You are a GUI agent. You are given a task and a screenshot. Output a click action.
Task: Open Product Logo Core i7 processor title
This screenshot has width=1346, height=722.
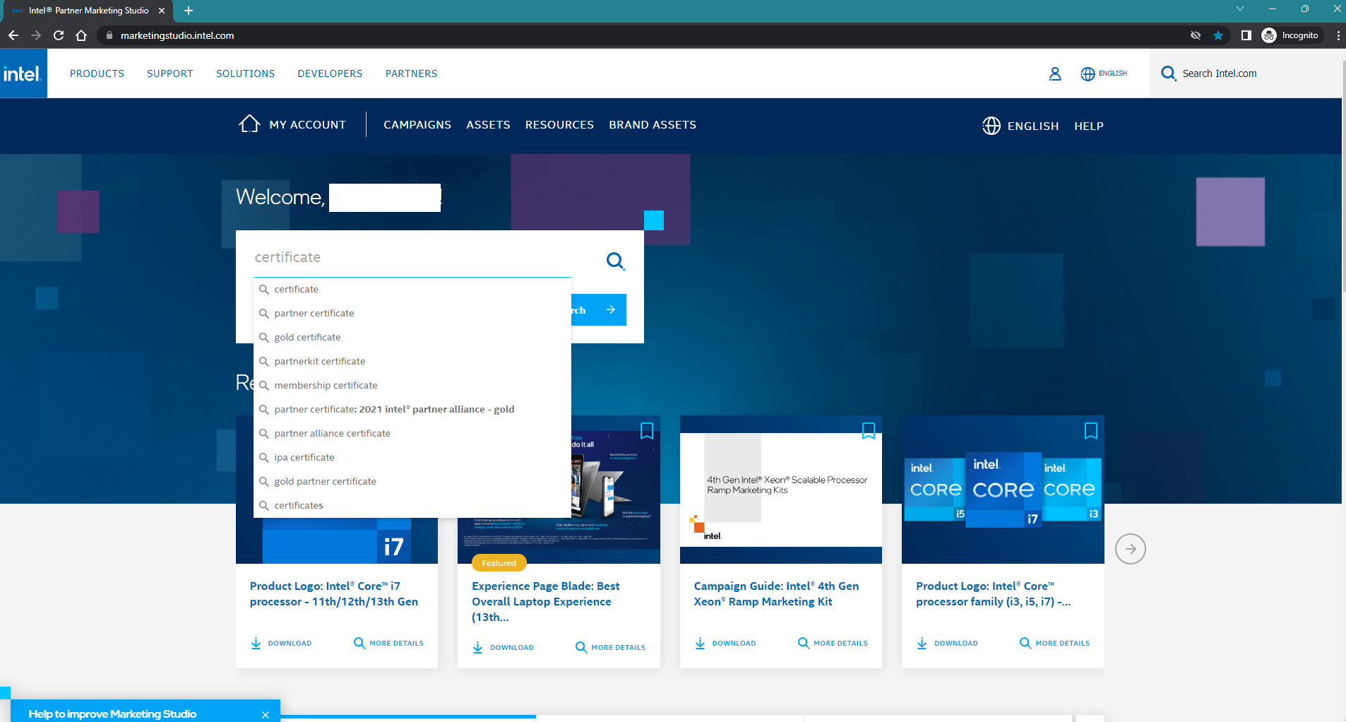[x=334, y=593]
